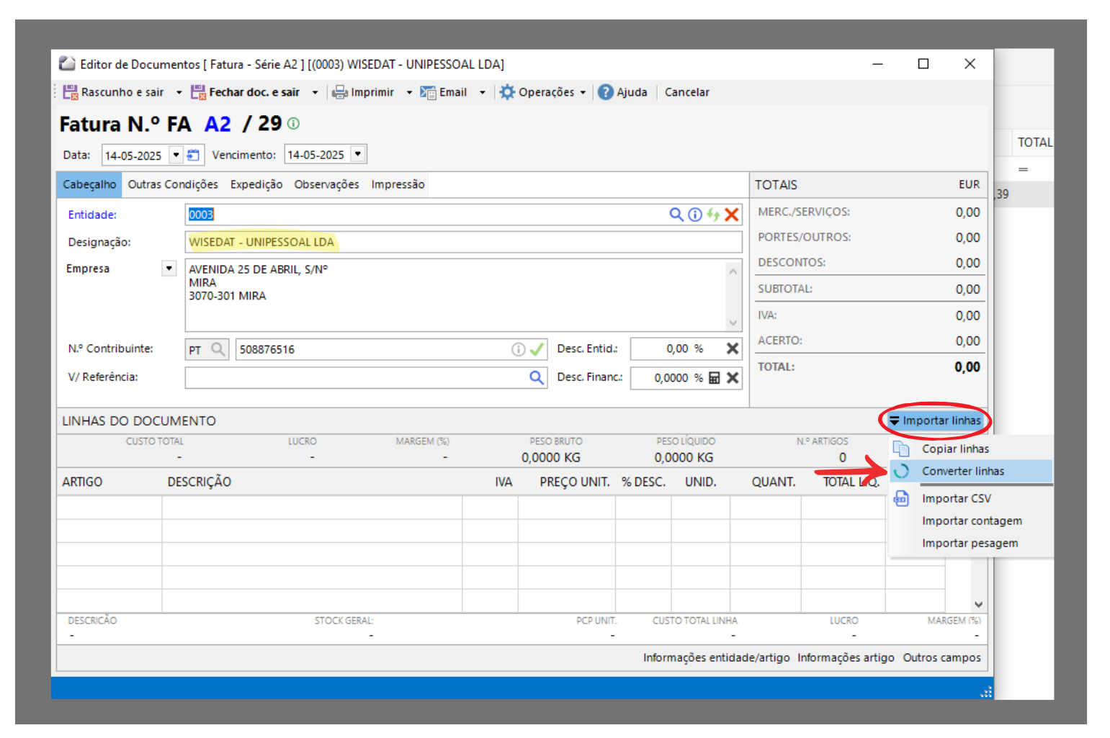The width and height of the screenshot is (1110, 738).
Task: Click the Entidade search magnifier icon
Action: (x=676, y=215)
